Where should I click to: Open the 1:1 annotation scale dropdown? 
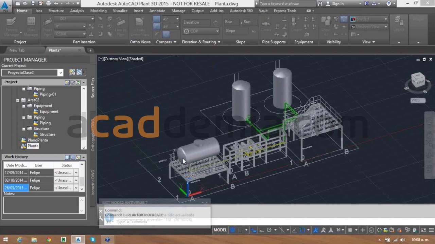pos(340,230)
